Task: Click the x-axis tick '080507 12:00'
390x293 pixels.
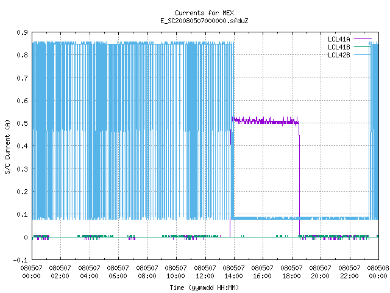Action: click(205, 272)
